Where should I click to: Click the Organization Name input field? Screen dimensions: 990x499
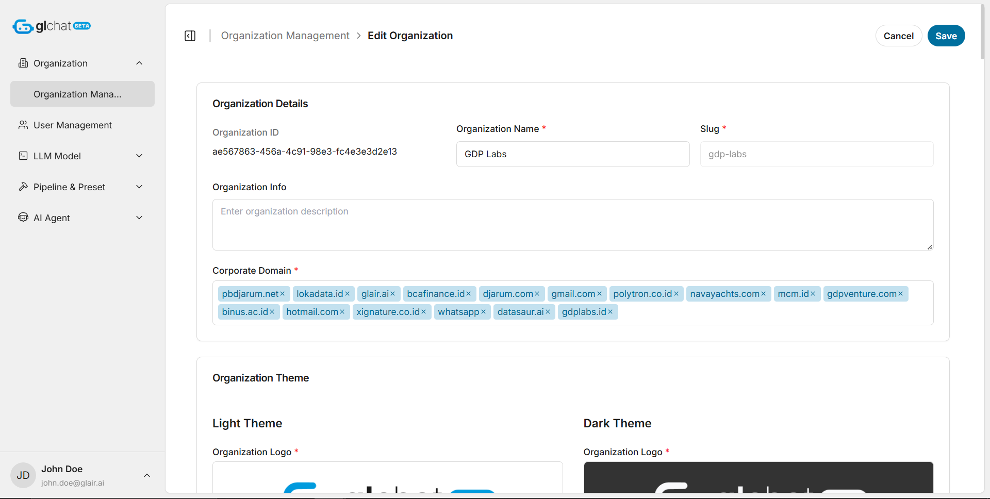click(x=572, y=154)
